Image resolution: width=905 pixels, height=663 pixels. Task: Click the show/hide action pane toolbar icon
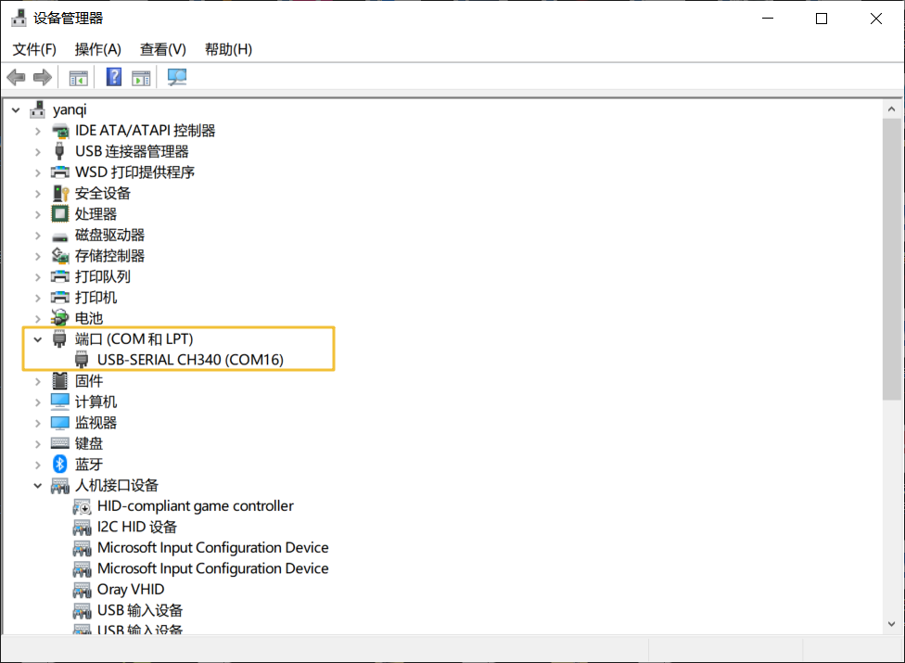pyautogui.click(x=141, y=77)
